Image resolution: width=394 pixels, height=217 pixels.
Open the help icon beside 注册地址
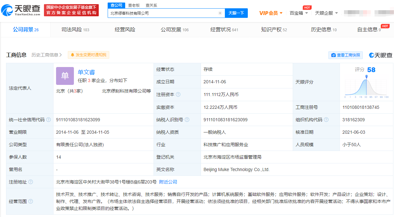(31, 182)
